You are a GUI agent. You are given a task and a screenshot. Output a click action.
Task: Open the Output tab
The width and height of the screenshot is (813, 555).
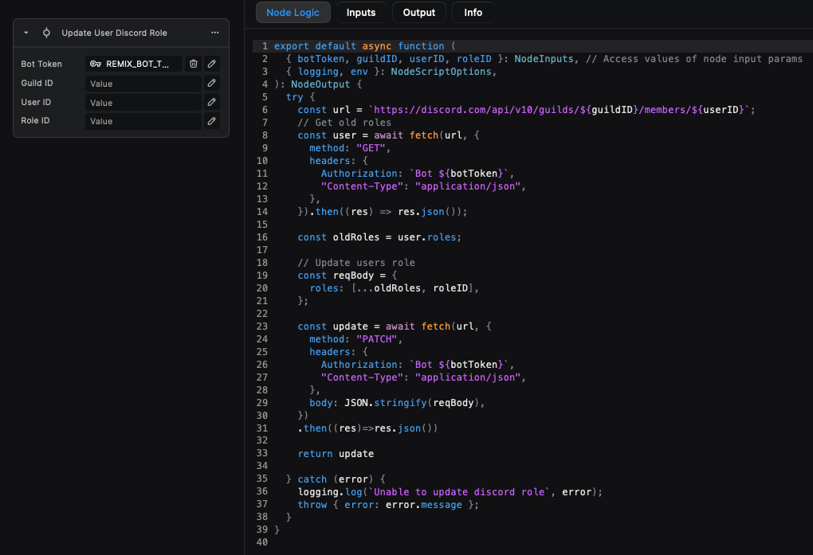tap(419, 13)
